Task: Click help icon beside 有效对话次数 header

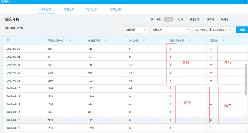Action: click(x=189, y=40)
